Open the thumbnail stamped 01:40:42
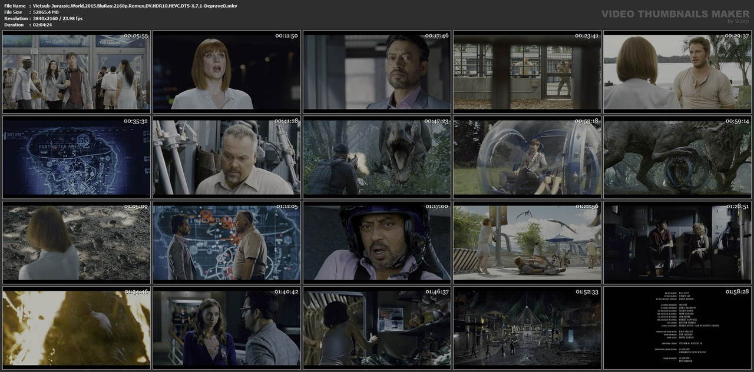Viewport: 754px width, 372px height. pyautogui.click(x=227, y=328)
